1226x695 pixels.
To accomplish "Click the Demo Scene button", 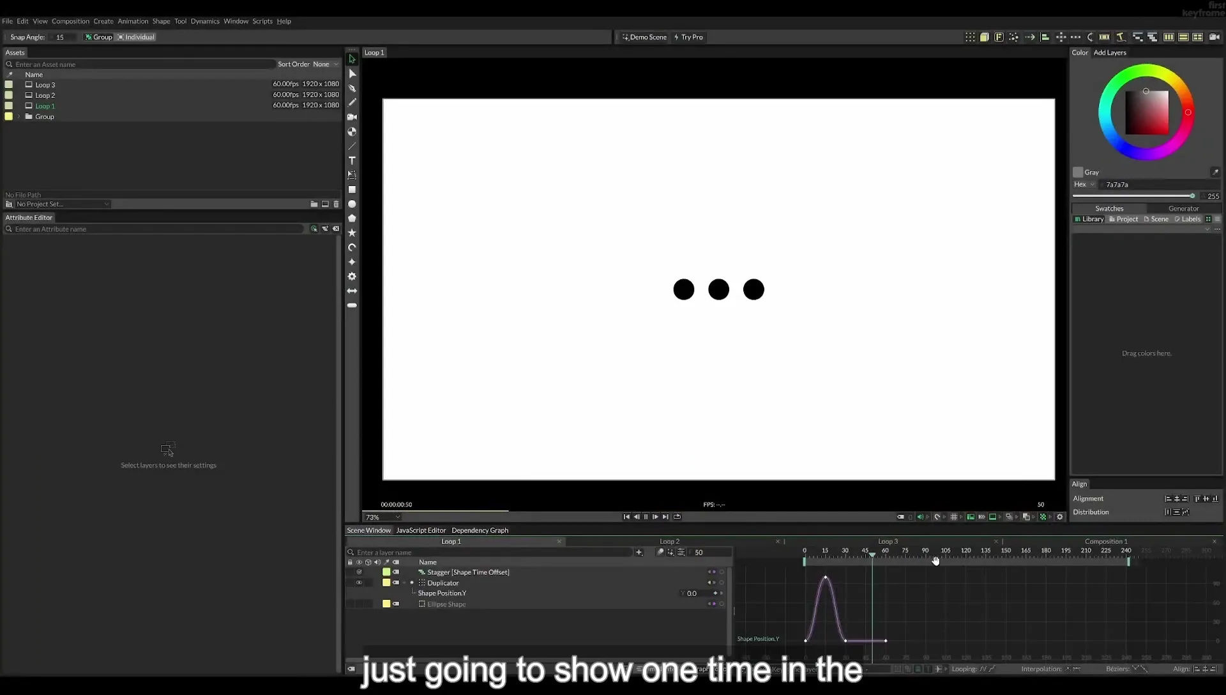I will pos(644,37).
